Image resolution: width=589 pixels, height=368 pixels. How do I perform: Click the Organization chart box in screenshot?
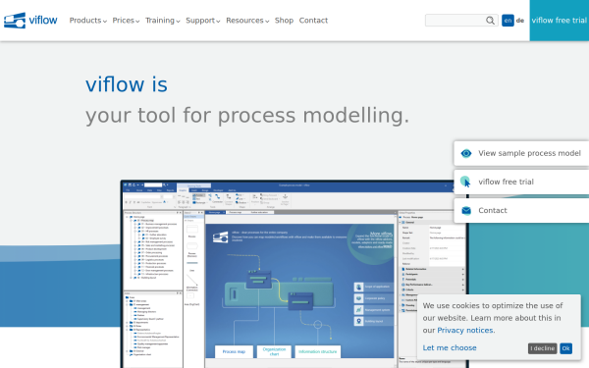pos(274,352)
